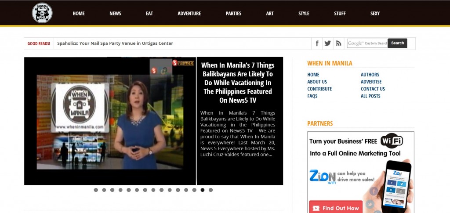Screen dimensions: 450x213
Task: Select the active black carousel dot
Action: (x=203, y=190)
